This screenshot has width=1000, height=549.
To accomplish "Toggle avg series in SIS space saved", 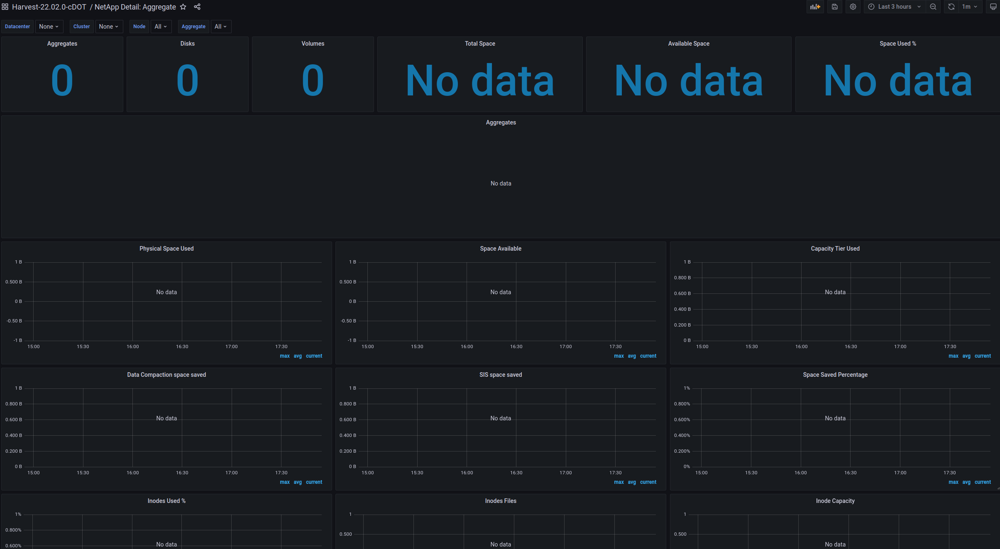I will coord(631,482).
